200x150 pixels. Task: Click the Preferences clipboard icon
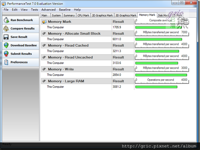point(6,62)
